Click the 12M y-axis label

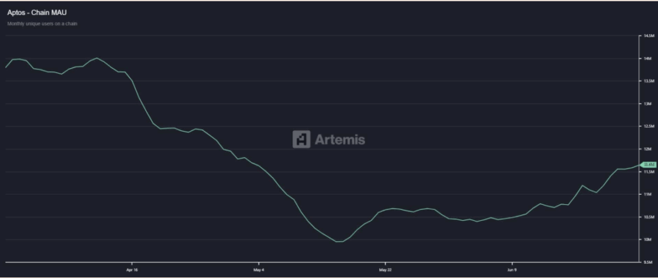click(x=647, y=150)
